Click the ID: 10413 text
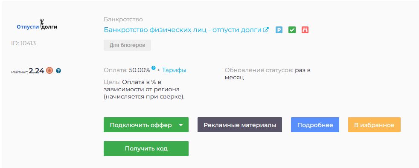This screenshot has width=419, height=168. [x=23, y=43]
